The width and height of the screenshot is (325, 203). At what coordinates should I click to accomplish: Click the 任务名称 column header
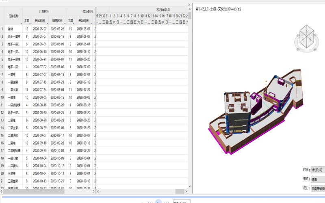pos(14,16)
